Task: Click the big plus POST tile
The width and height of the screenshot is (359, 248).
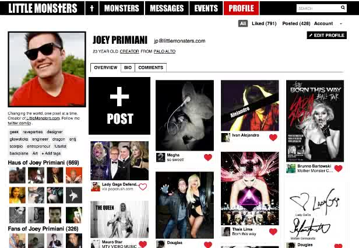Action: pos(119,106)
